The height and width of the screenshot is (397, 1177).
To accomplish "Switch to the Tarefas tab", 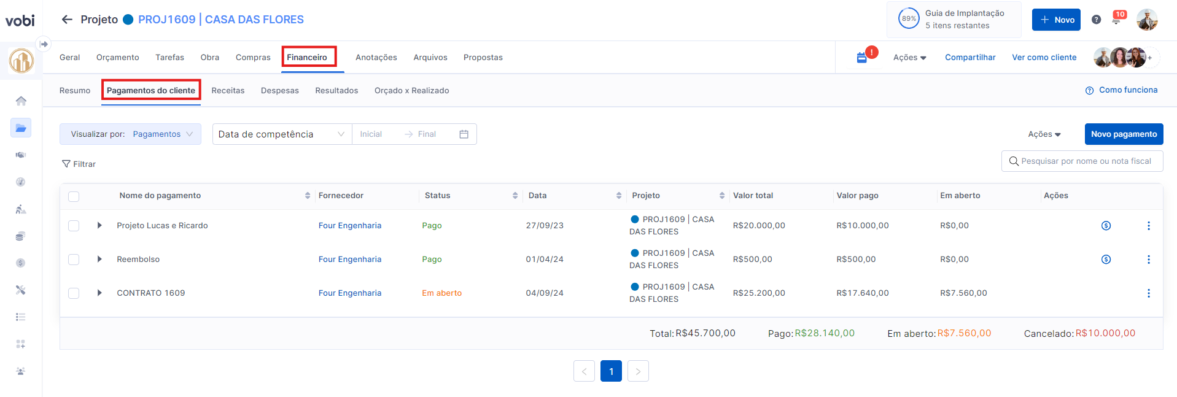I will pyautogui.click(x=169, y=58).
